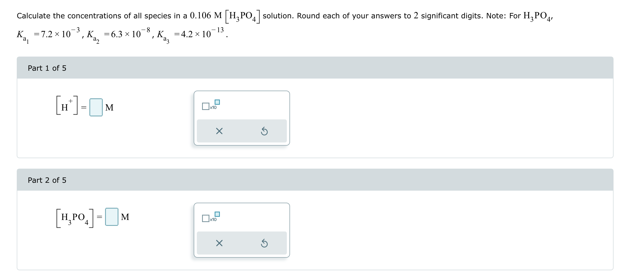Click the undo reset arrow in Part 1 palette

[x=264, y=131]
